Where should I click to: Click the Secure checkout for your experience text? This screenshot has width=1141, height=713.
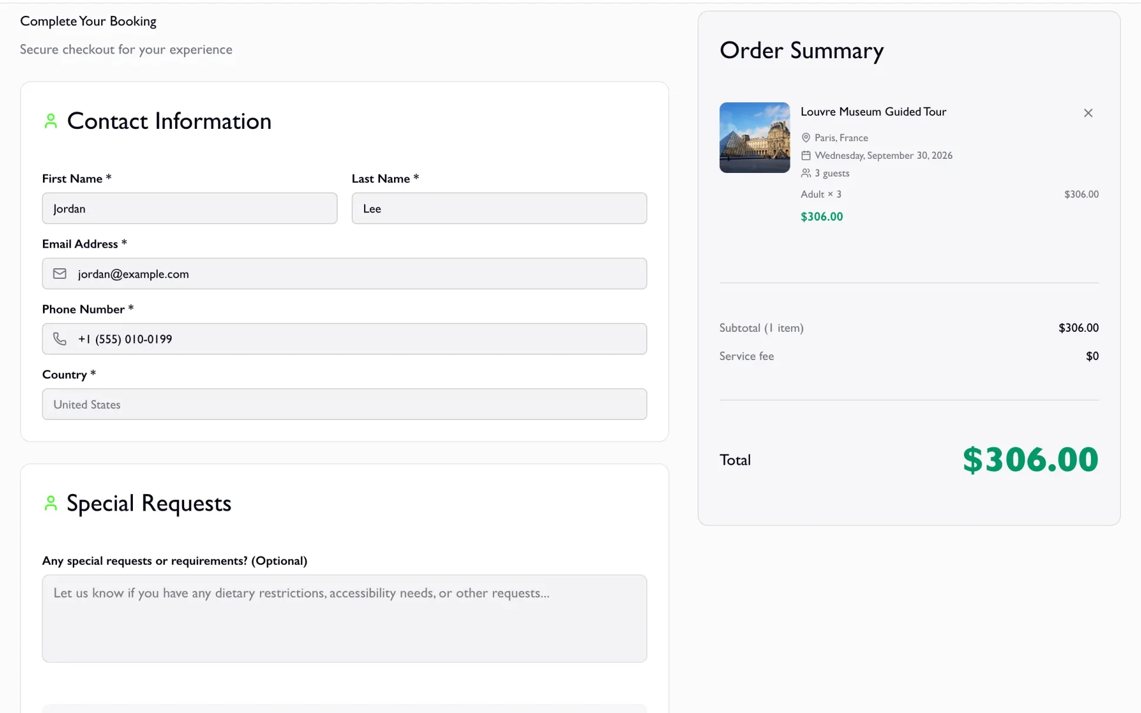point(126,49)
